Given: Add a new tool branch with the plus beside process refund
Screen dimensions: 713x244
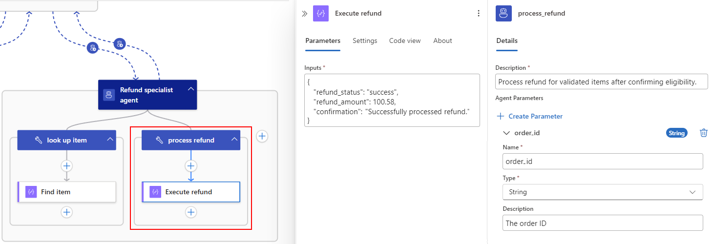Looking at the screenshot, I should pos(262,136).
